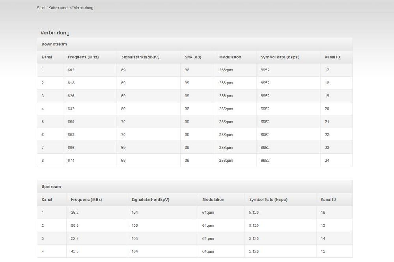Screen dimensions: 394x262
Task: Click 64qam in the 58.6 MHz row
Action: (x=208, y=226)
